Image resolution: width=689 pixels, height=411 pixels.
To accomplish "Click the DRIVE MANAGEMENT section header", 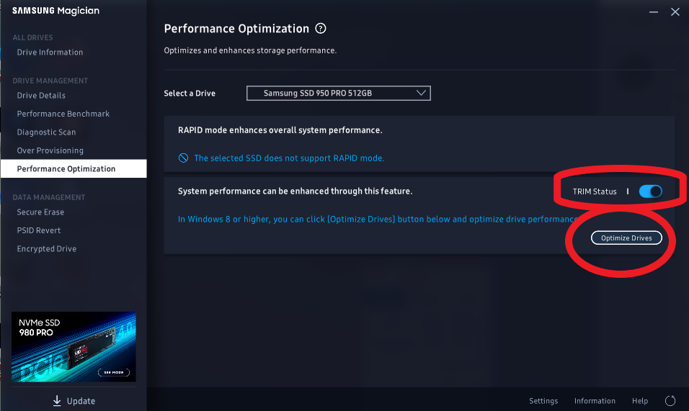I will click(50, 81).
